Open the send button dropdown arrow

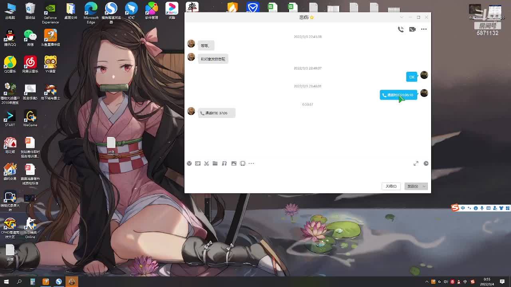[x=424, y=186]
